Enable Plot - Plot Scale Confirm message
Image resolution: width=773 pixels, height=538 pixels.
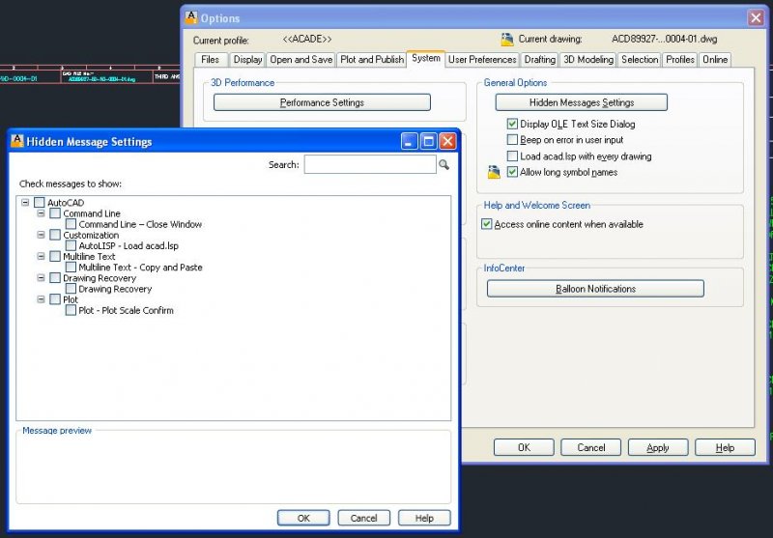[71, 310]
